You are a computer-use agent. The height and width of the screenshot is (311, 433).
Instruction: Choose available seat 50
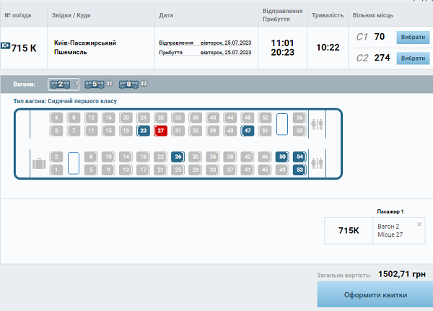[282, 157]
